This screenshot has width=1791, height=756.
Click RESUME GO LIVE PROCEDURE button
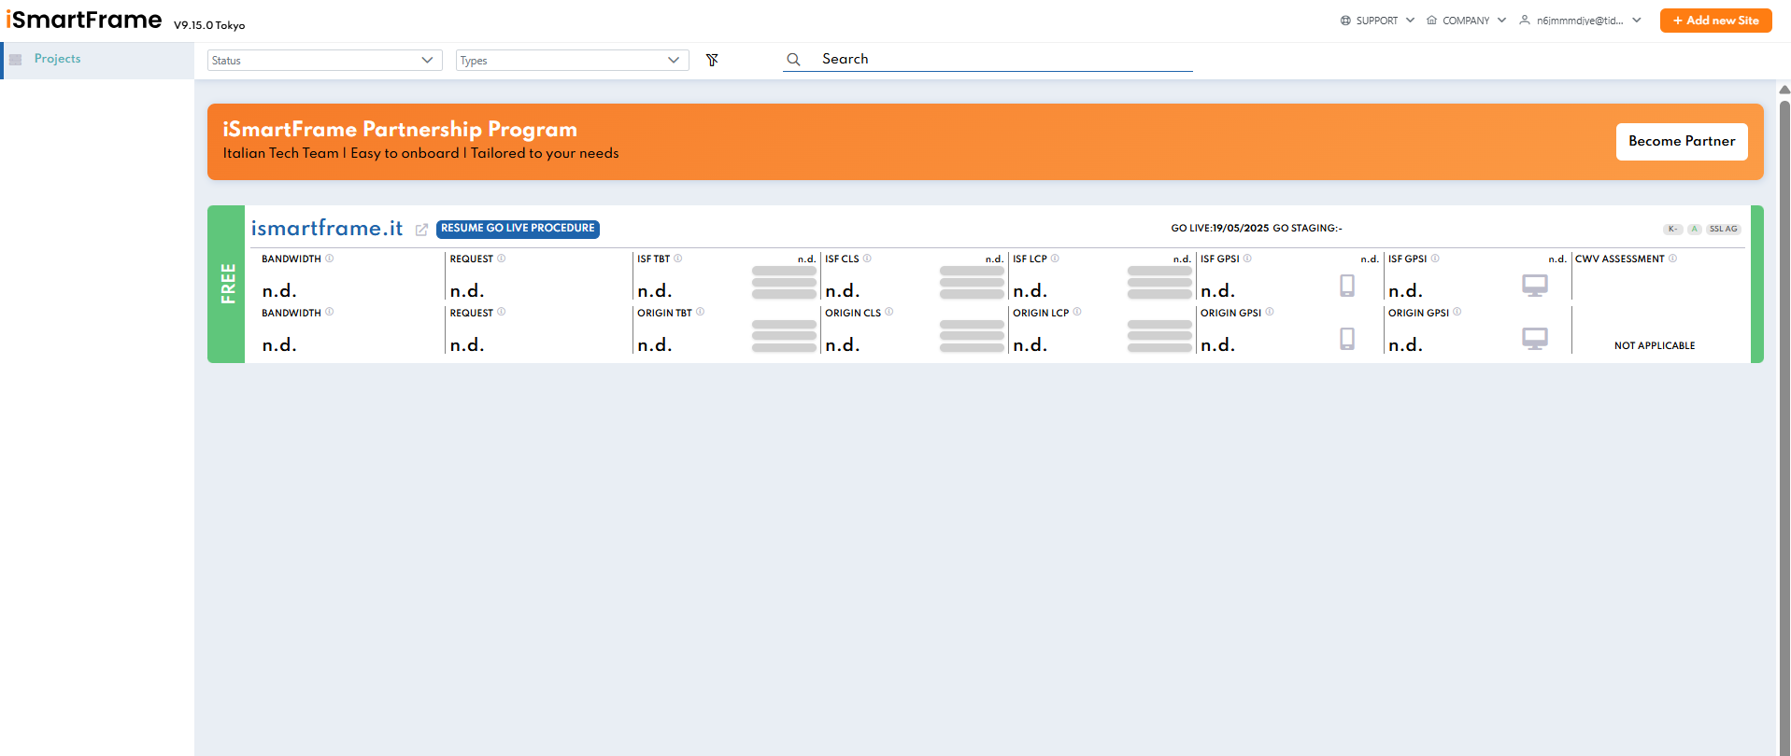[x=518, y=229]
